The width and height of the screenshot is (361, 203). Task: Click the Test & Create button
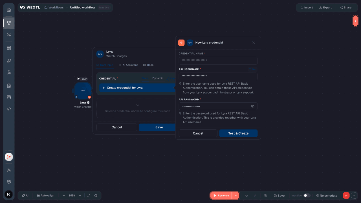pos(238,133)
